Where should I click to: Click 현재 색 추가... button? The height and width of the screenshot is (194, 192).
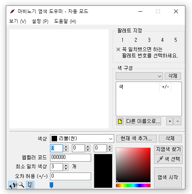click(x=136, y=139)
